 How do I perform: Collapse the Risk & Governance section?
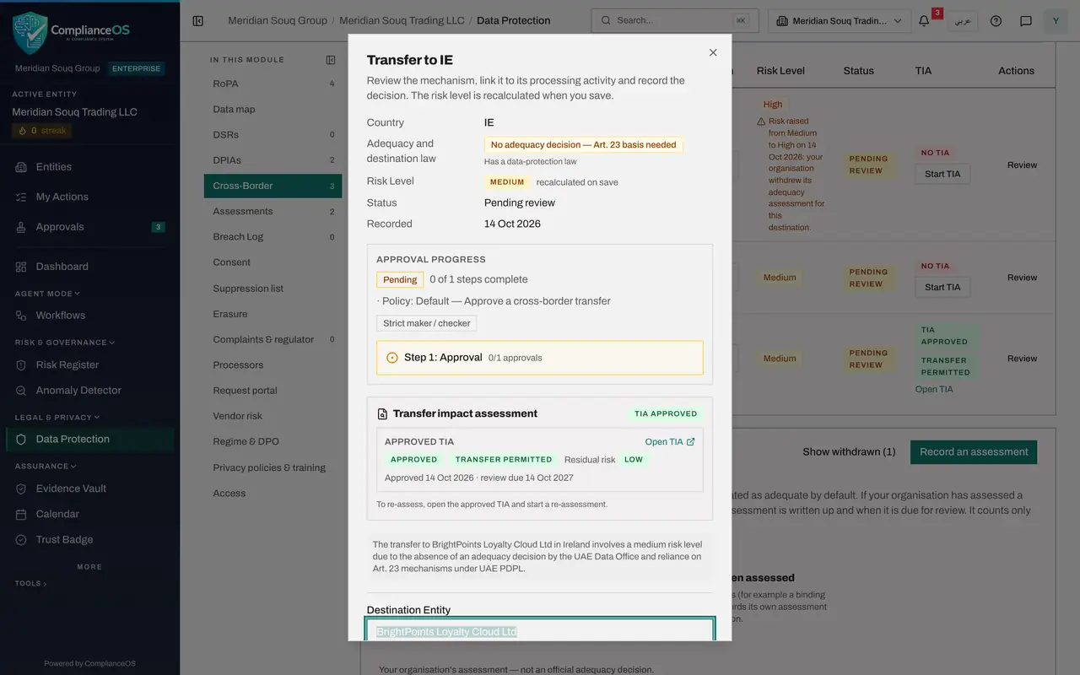(65, 343)
